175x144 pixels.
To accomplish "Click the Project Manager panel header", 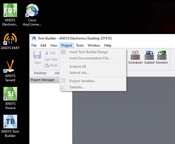I will pos(45,80).
